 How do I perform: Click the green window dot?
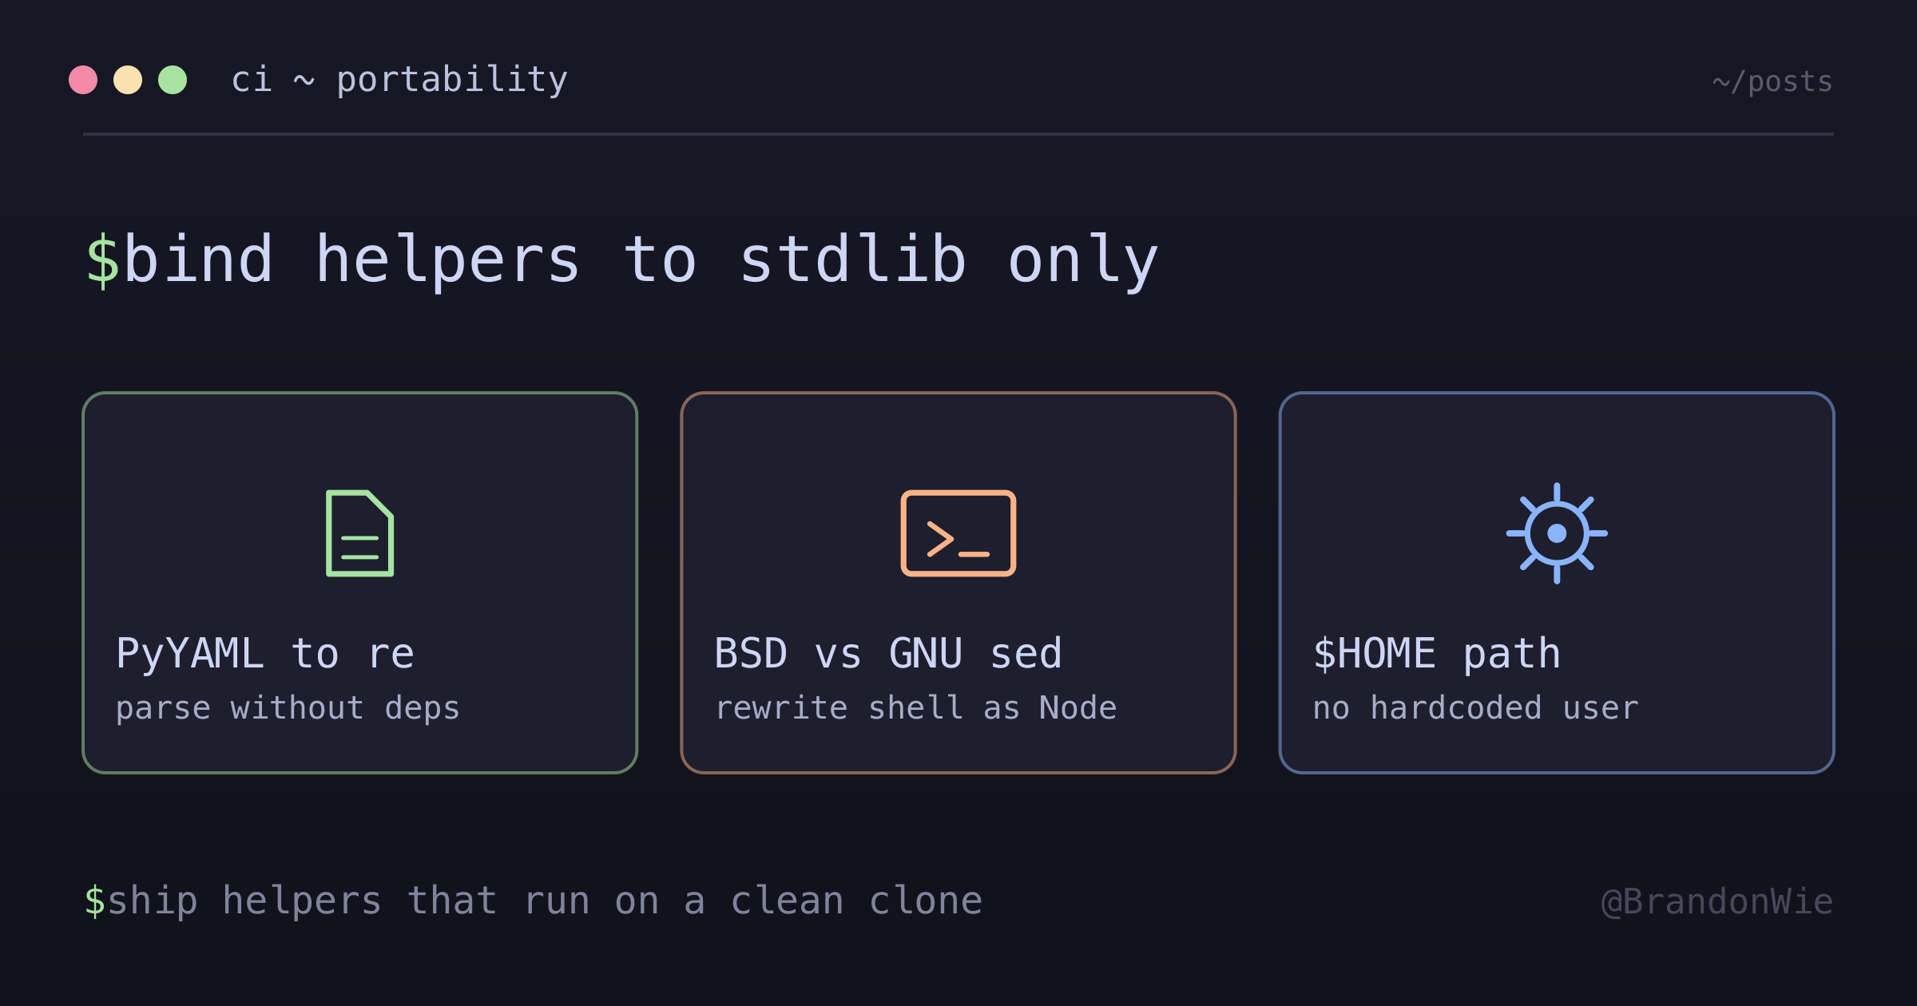pos(173,80)
